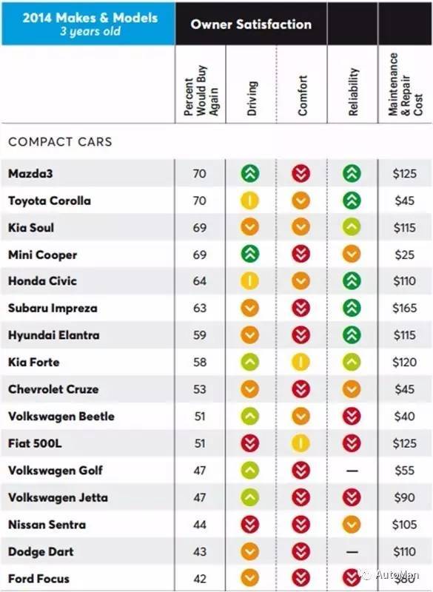The width and height of the screenshot is (433, 592).
Task: Click the COMPACT CARS section label
Action: coord(61,142)
